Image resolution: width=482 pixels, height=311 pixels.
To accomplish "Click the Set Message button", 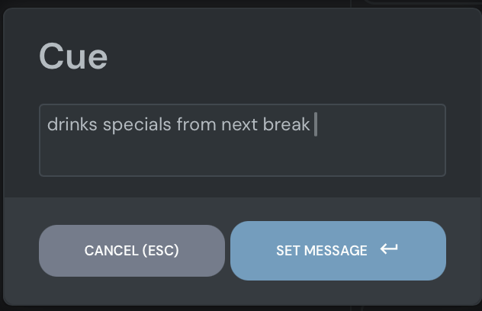I will 338,251.
